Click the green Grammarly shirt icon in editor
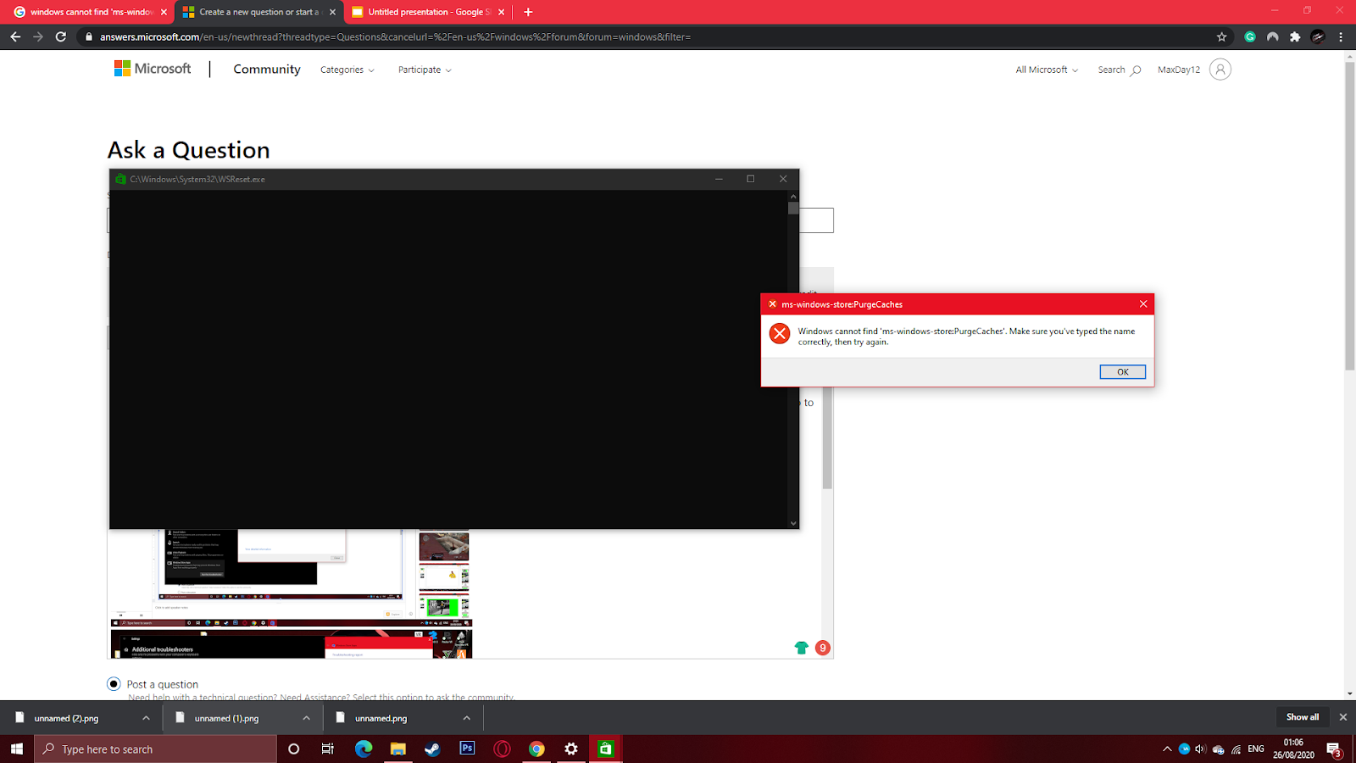Image resolution: width=1356 pixels, height=763 pixels. coord(802,648)
